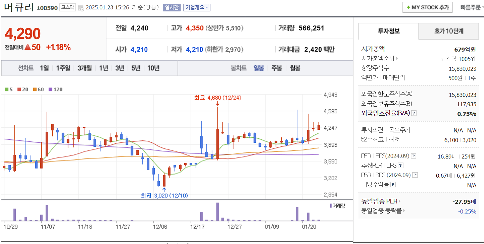
Task: Open the help icon next to 배당수익률
Action: point(392,184)
